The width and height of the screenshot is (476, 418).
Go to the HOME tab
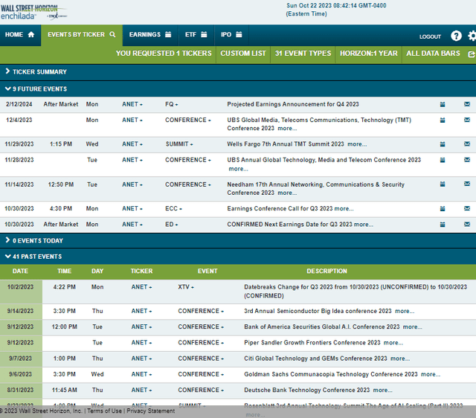(x=20, y=35)
